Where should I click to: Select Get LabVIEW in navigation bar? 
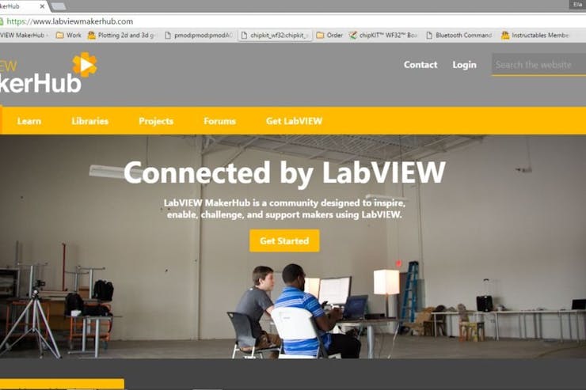294,121
